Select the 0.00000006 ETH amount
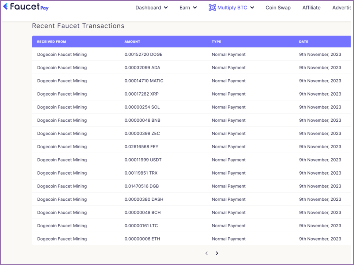354x265 pixels. coord(142,239)
